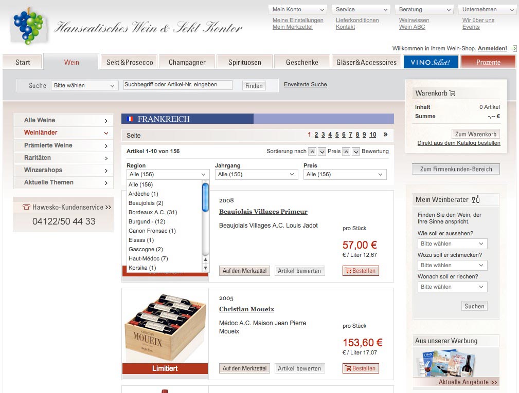
Task: Click region list scroll up arrow
Action: pos(206,260)
